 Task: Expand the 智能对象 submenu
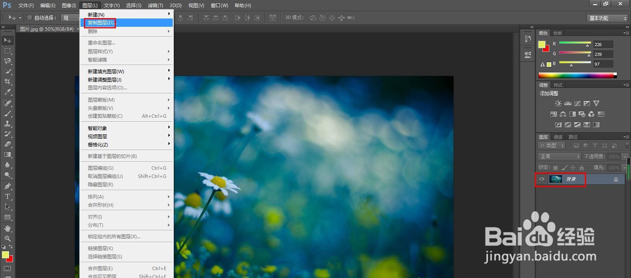[127, 128]
